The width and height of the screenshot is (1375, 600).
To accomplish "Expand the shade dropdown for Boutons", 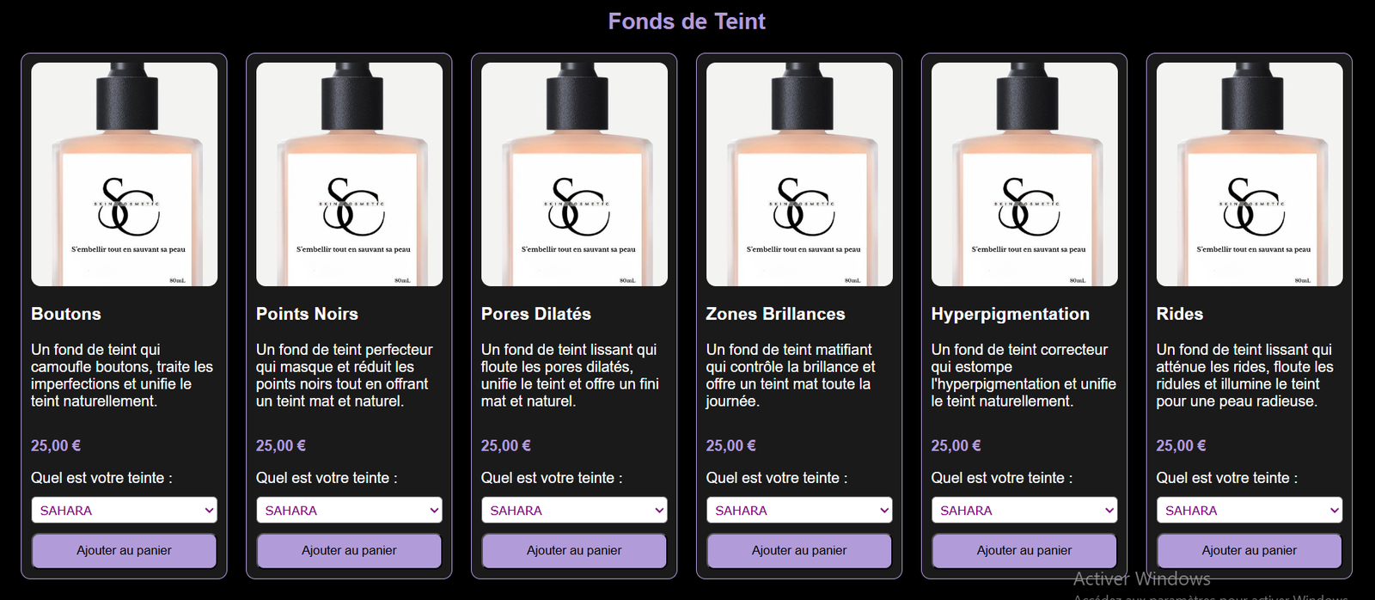I will click(124, 510).
